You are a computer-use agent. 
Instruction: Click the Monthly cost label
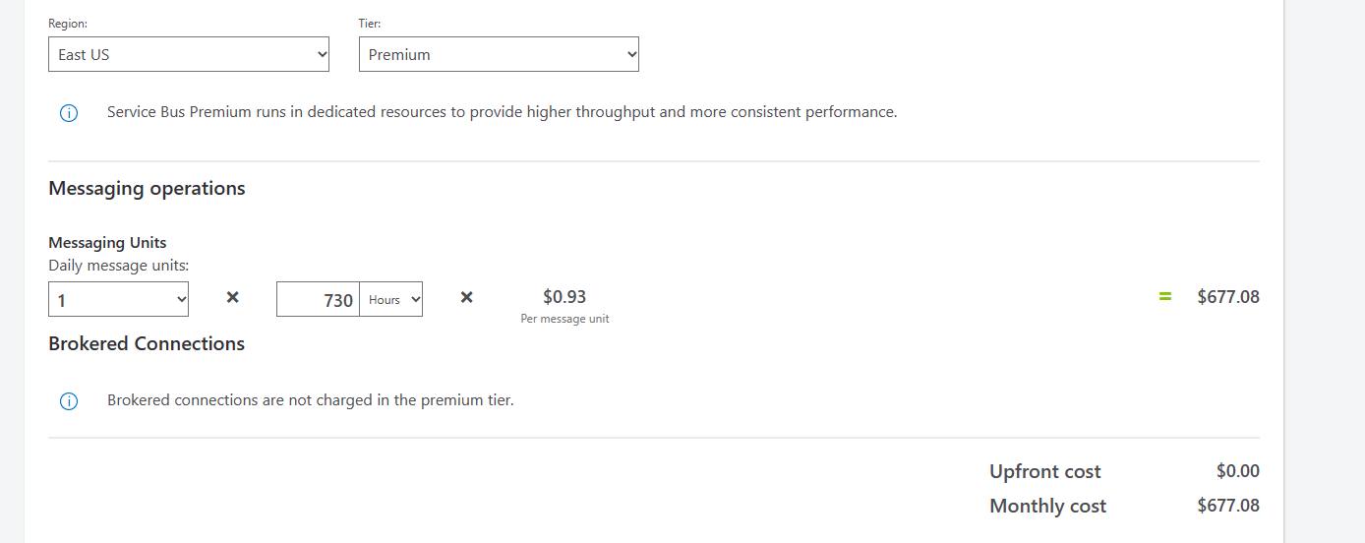(1047, 507)
